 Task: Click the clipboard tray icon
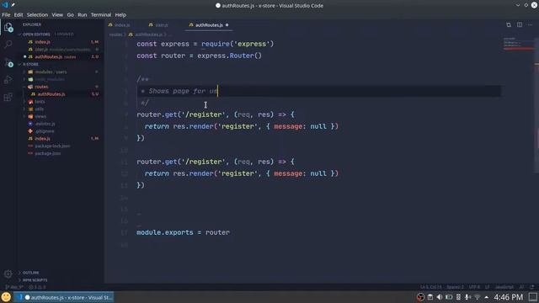(x=430, y=297)
